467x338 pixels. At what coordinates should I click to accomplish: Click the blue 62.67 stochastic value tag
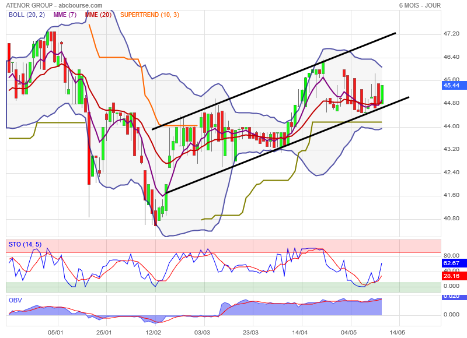[x=451, y=263]
